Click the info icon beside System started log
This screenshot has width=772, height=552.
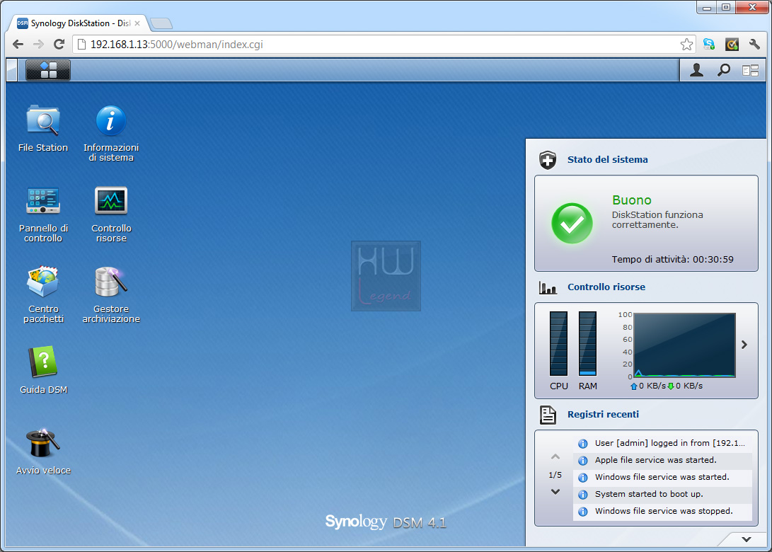tap(582, 495)
